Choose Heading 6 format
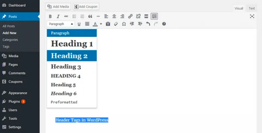The image size is (262, 133). tap(72, 94)
